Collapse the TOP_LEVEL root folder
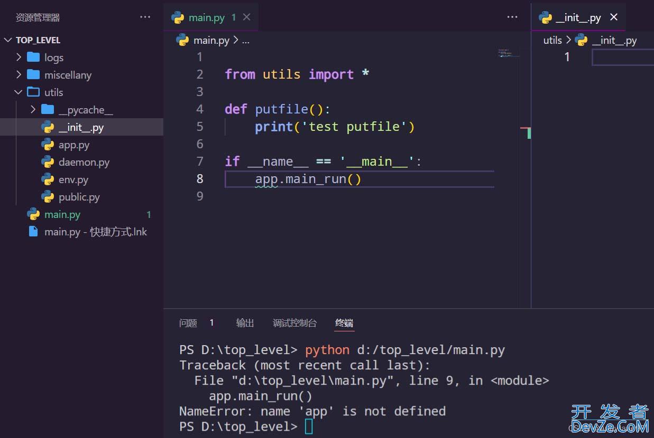Image resolution: width=654 pixels, height=438 pixels. click(8, 40)
